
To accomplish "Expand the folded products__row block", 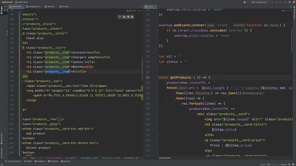I will point(60,119).
